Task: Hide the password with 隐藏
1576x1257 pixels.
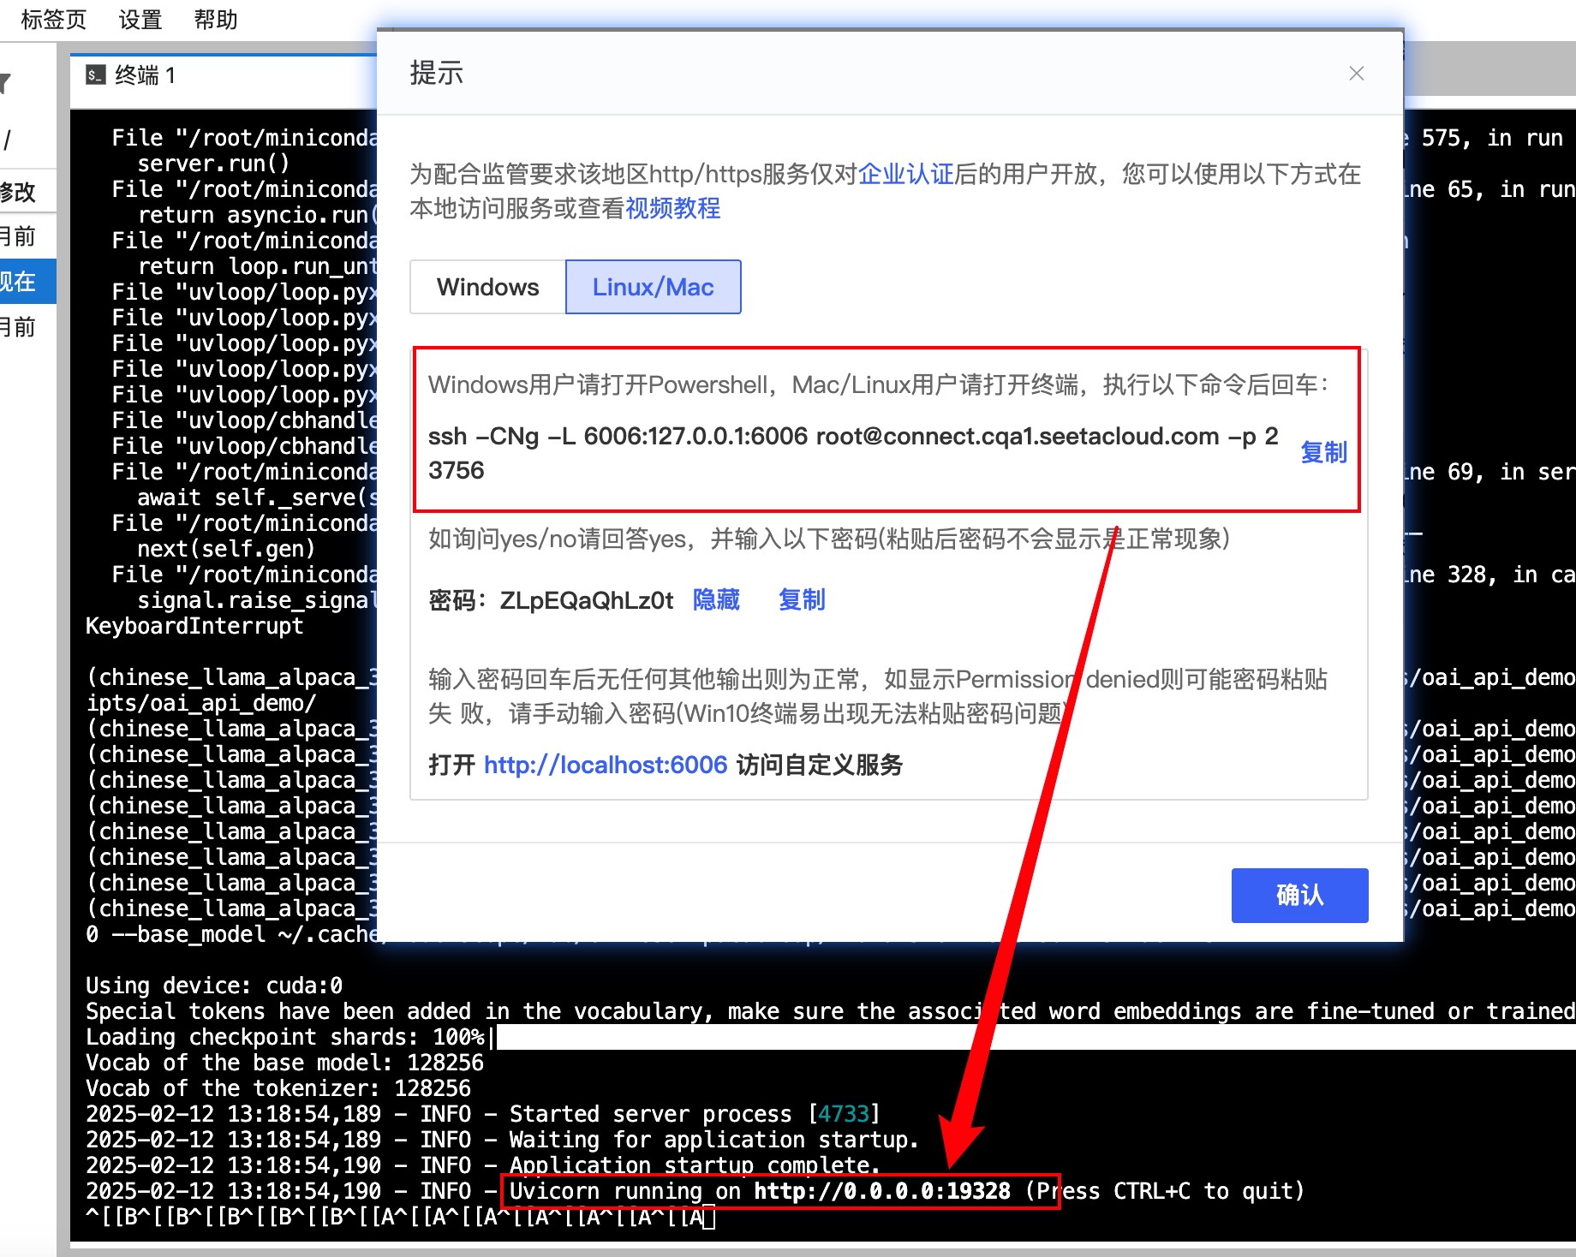Action: coord(716,599)
